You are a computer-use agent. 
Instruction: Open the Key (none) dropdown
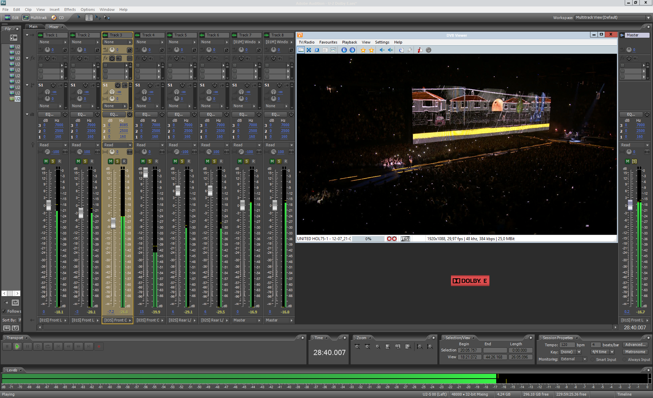pyautogui.click(x=570, y=352)
